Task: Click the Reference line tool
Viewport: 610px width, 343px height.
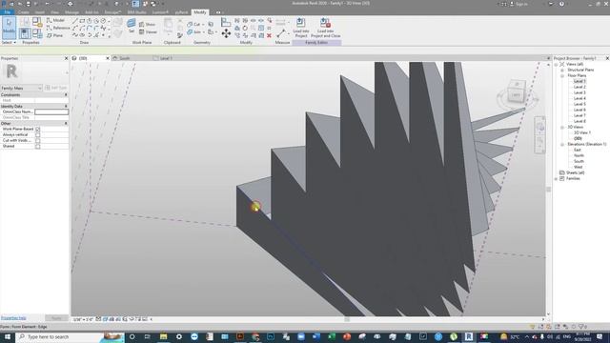Action: coord(58,28)
